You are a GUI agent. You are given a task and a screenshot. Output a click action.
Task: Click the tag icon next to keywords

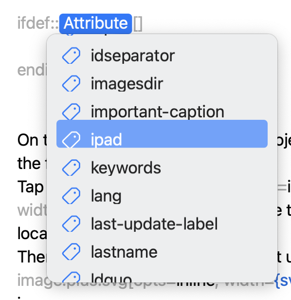click(x=71, y=168)
